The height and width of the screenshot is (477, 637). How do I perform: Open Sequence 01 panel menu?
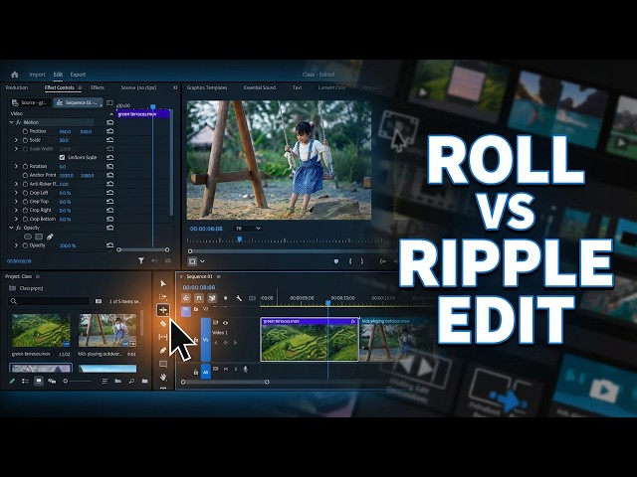pos(219,276)
